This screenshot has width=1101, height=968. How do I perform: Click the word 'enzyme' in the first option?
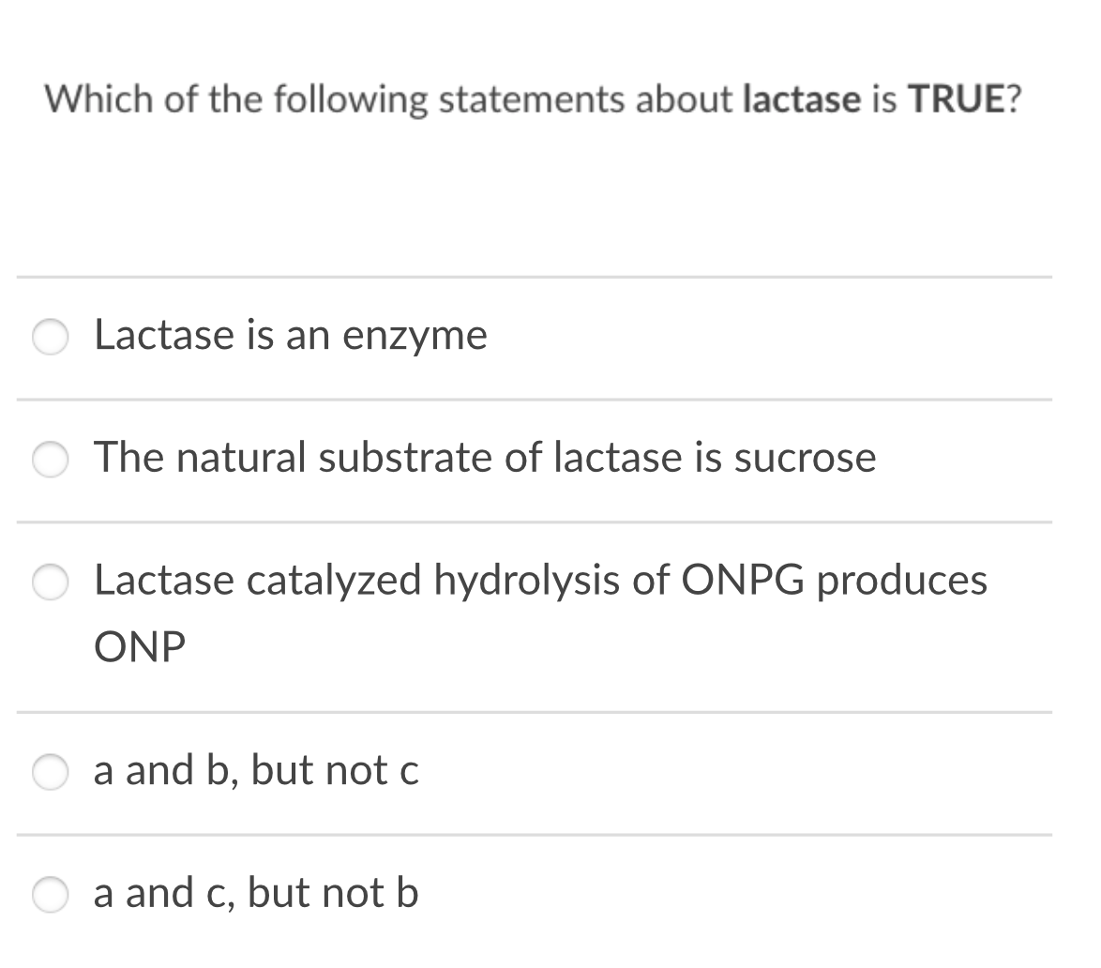(x=416, y=335)
